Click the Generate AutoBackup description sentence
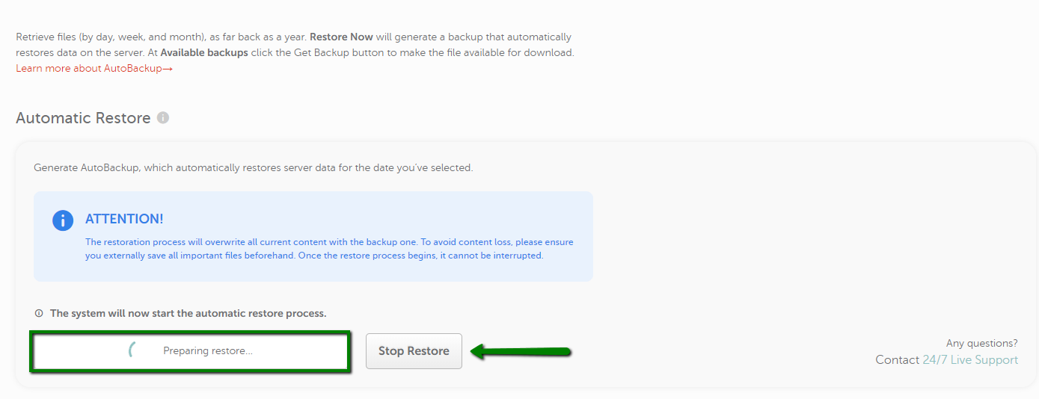The height and width of the screenshot is (399, 1039). coord(254,168)
